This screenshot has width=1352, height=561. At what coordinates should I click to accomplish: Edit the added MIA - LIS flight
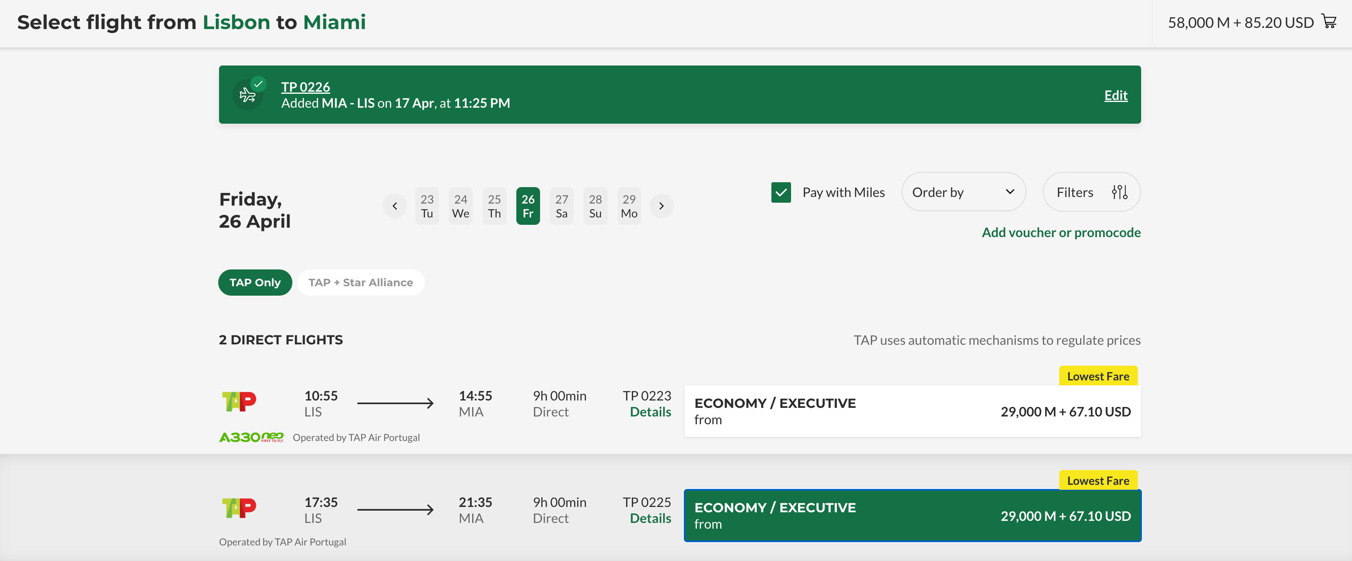(x=1115, y=95)
